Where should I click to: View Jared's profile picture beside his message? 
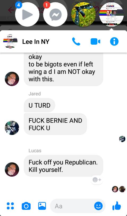[12, 128]
